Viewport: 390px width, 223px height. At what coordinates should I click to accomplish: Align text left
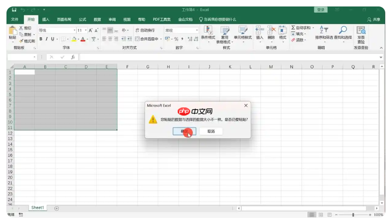pyautogui.click(x=104, y=39)
